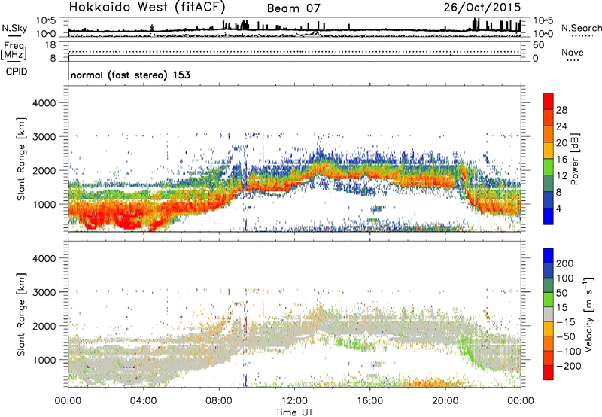Viewport: 602px width, 417px height.
Task: Click the '4' label on the power color bar
Action: pos(558,208)
